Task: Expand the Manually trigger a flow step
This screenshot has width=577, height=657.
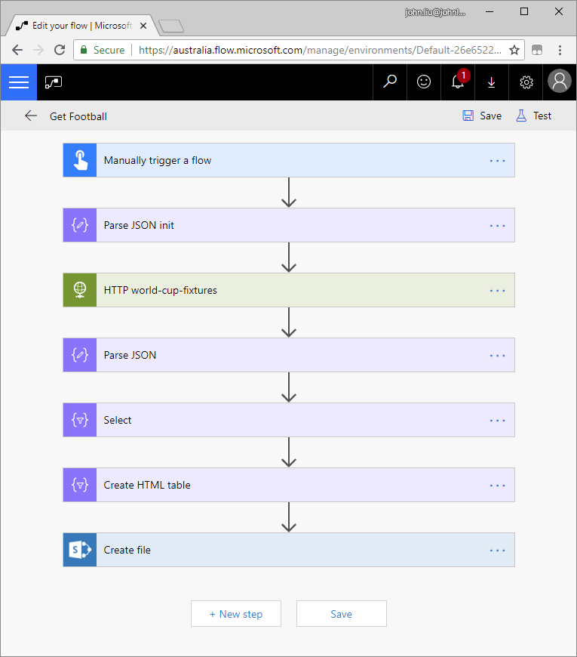Action: tap(287, 160)
